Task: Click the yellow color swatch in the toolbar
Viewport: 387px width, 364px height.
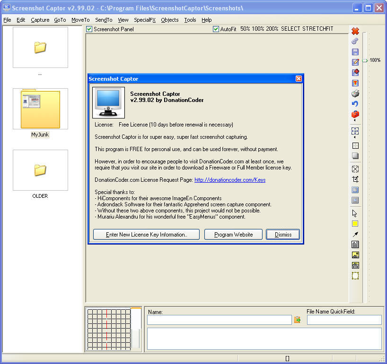Action: [x=355, y=224]
